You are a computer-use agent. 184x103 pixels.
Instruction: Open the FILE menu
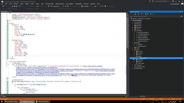[2, 4]
